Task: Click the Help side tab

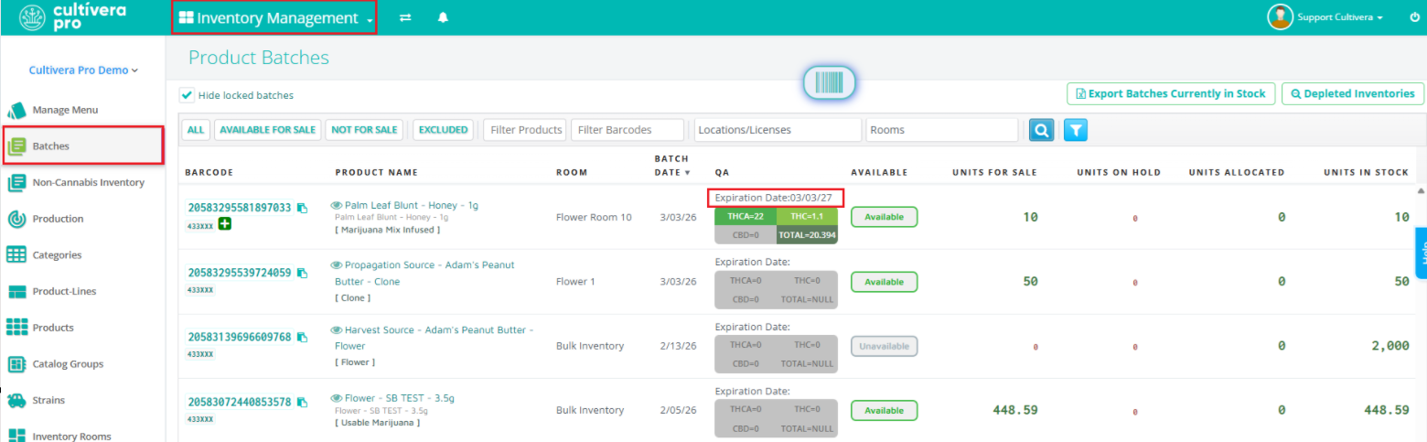Action: [x=1421, y=253]
